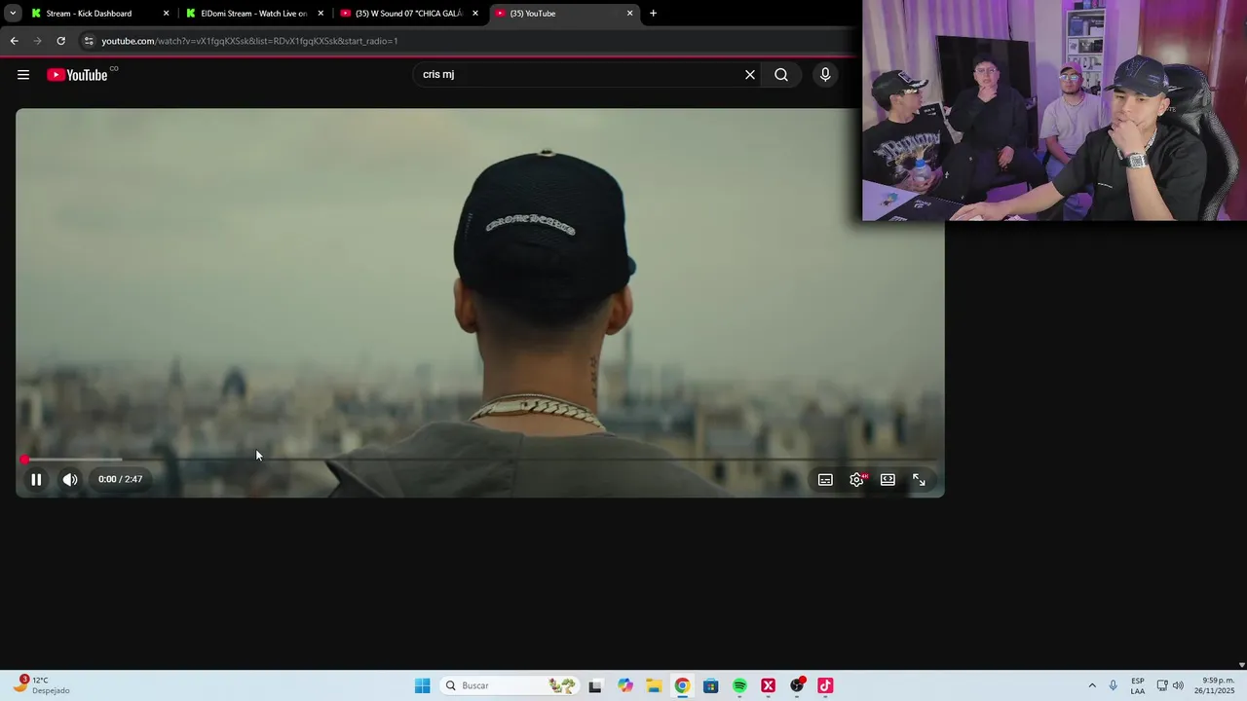Screen dimensions: 1247x701
Task: Select Google Chrome in the taskbar
Action: [x=682, y=685]
